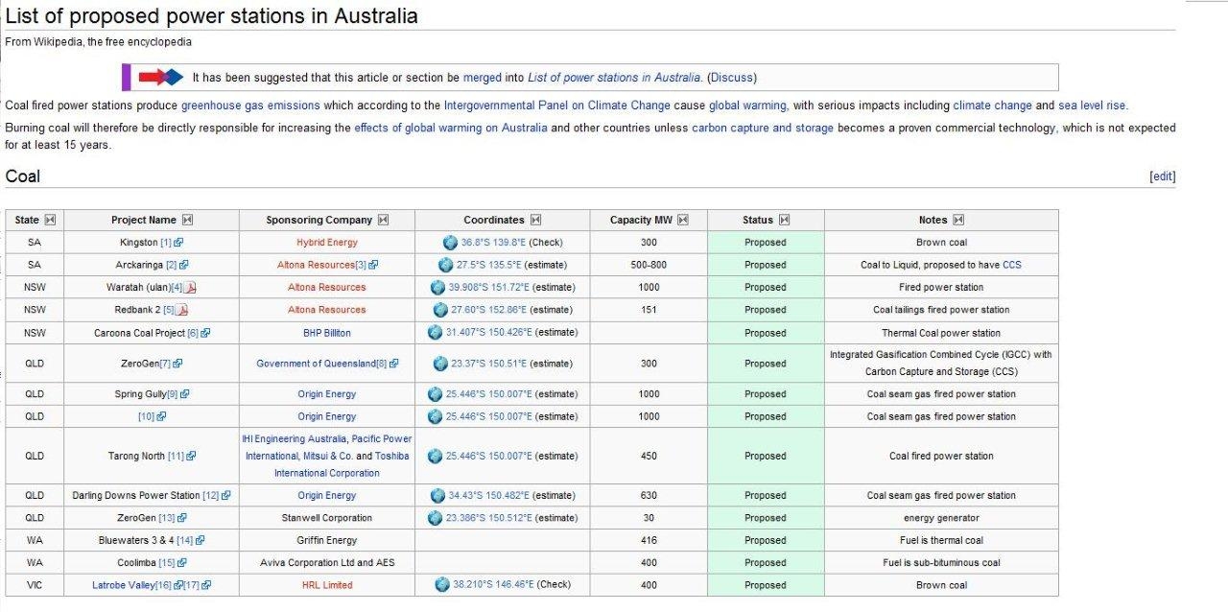This screenshot has width=1228, height=612.
Task: Open reference [15] next to Coolimba
Action: (x=167, y=563)
